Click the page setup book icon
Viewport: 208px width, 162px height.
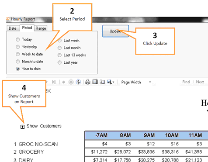pos(102,82)
